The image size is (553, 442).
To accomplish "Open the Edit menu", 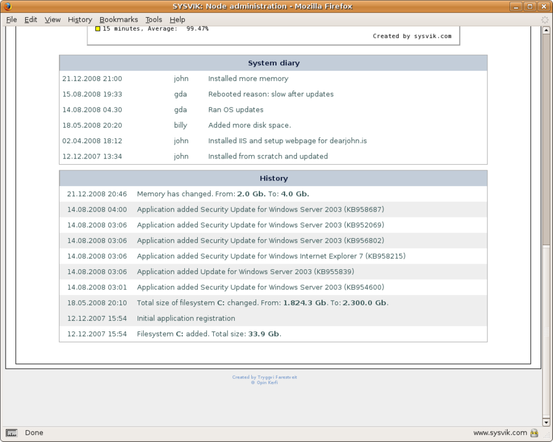I will [31, 20].
